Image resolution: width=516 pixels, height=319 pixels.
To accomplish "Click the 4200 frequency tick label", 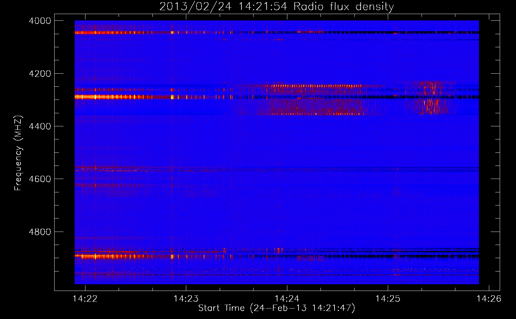I will pos(40,74).
